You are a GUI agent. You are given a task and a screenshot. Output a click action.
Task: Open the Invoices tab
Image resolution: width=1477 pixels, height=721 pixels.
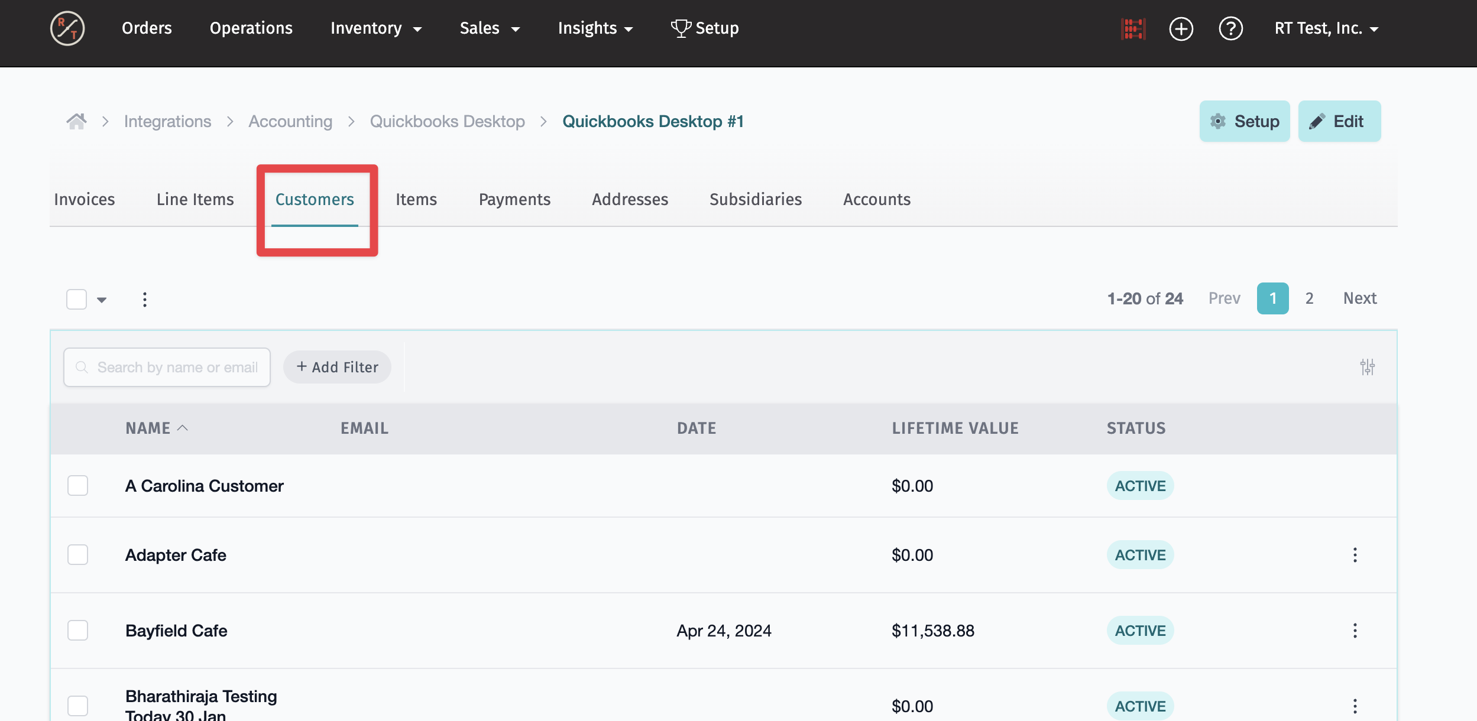click(85, 200)
